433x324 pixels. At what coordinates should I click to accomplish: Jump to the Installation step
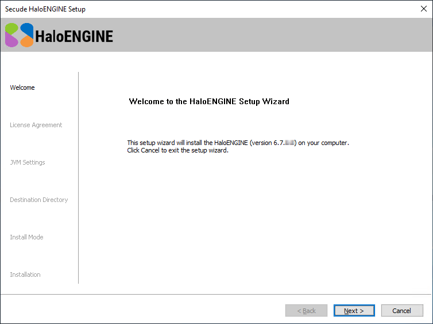(x=25, y=275)
